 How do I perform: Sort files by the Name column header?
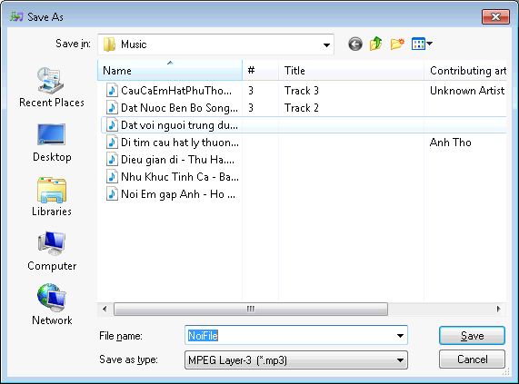click(170, 71)
